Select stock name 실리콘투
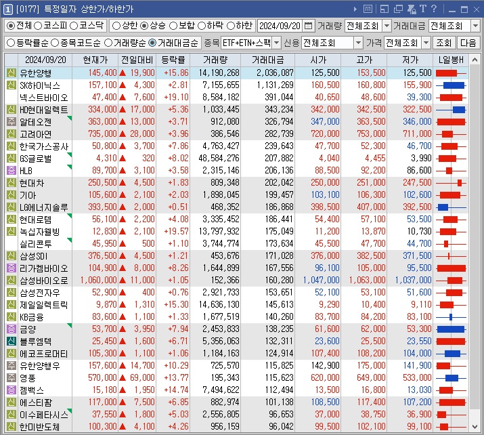The image size is (484, 435). pos(35,244)
